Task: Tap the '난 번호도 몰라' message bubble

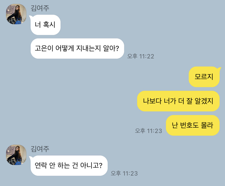Action: (x=193, y=125)
